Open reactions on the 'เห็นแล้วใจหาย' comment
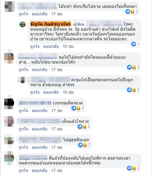152x175 pixels. (84, 126)
